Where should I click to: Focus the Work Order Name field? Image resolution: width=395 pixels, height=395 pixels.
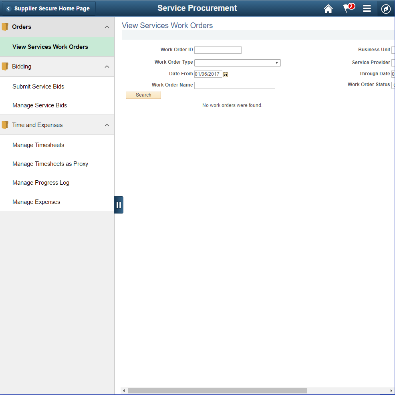pyautogui.click(x=234, y=85)
